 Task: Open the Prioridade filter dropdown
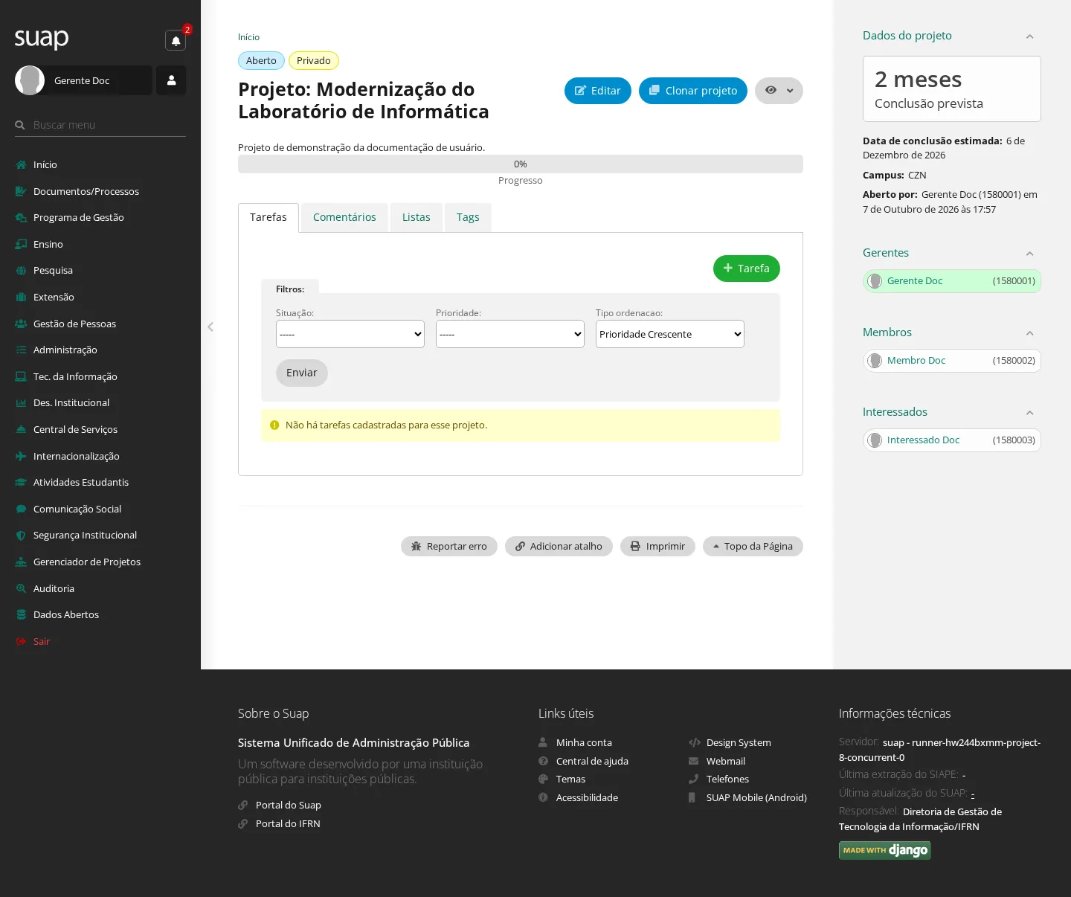510,334
